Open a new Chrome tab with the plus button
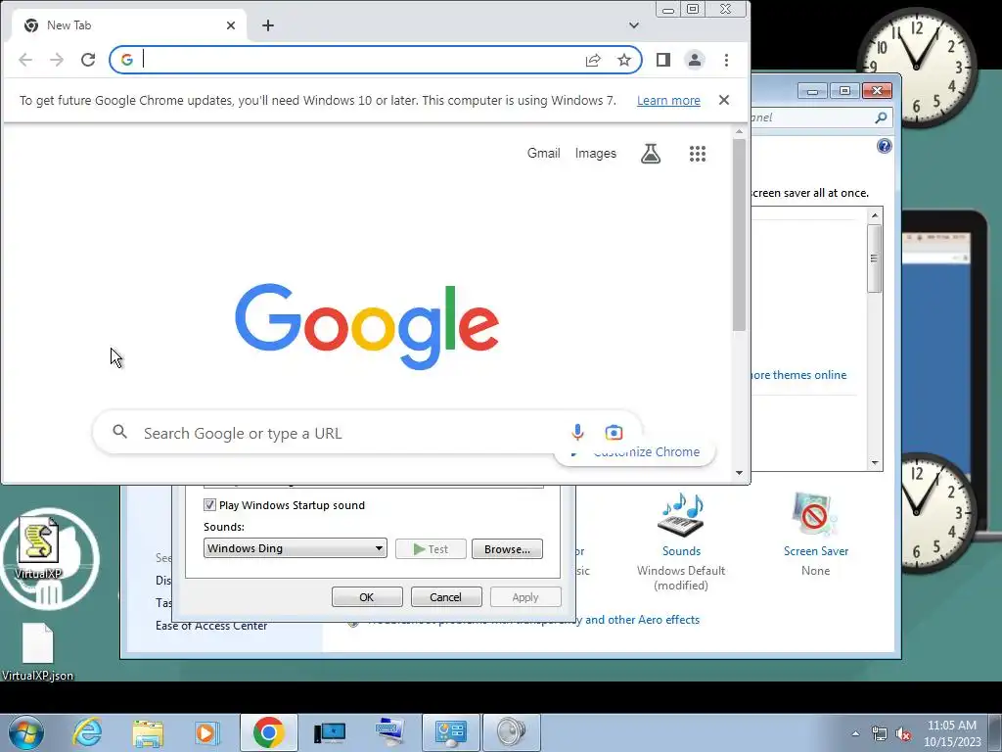Viewport: 1002px width, 752px height. [268, 25]
